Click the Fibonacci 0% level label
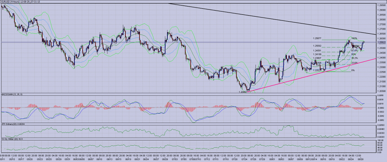 pos(353,70)
